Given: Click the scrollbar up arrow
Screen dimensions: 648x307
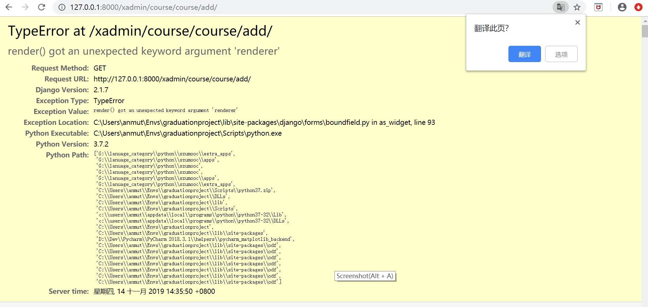Looking at the screenshot, I should [x=645, y=21].
